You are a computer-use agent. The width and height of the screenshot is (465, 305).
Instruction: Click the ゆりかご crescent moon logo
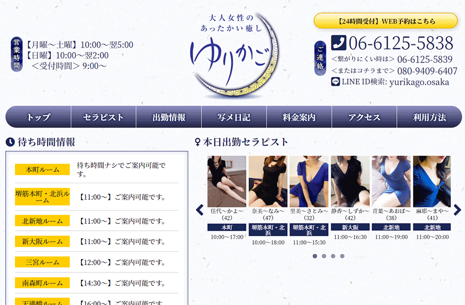coord(234,55)
